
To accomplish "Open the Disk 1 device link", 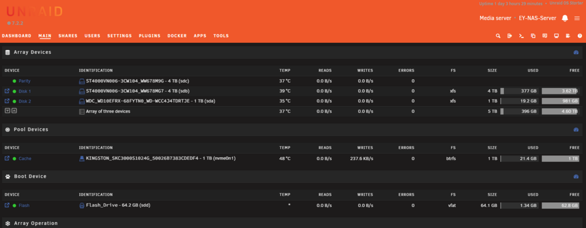I will tap(25, 91).
